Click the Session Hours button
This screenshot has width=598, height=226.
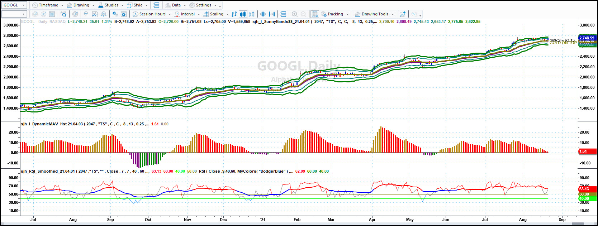tap(149, 14)
